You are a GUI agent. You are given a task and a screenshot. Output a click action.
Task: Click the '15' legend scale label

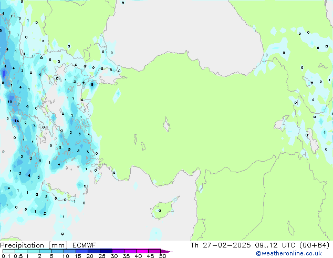78,256
